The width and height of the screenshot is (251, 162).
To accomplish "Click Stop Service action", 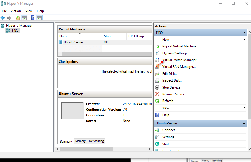I will tap(171, 87).
